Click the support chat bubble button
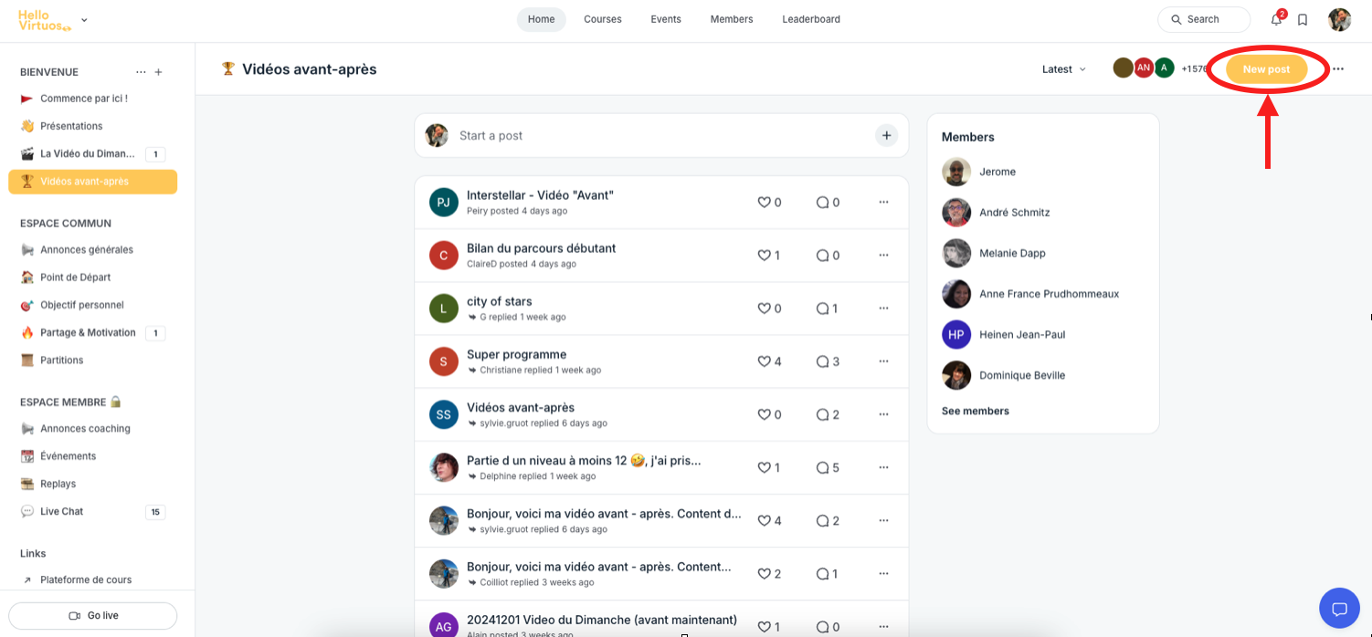Viewport: 1372px width, 637px height. (x=1339, y=609)
